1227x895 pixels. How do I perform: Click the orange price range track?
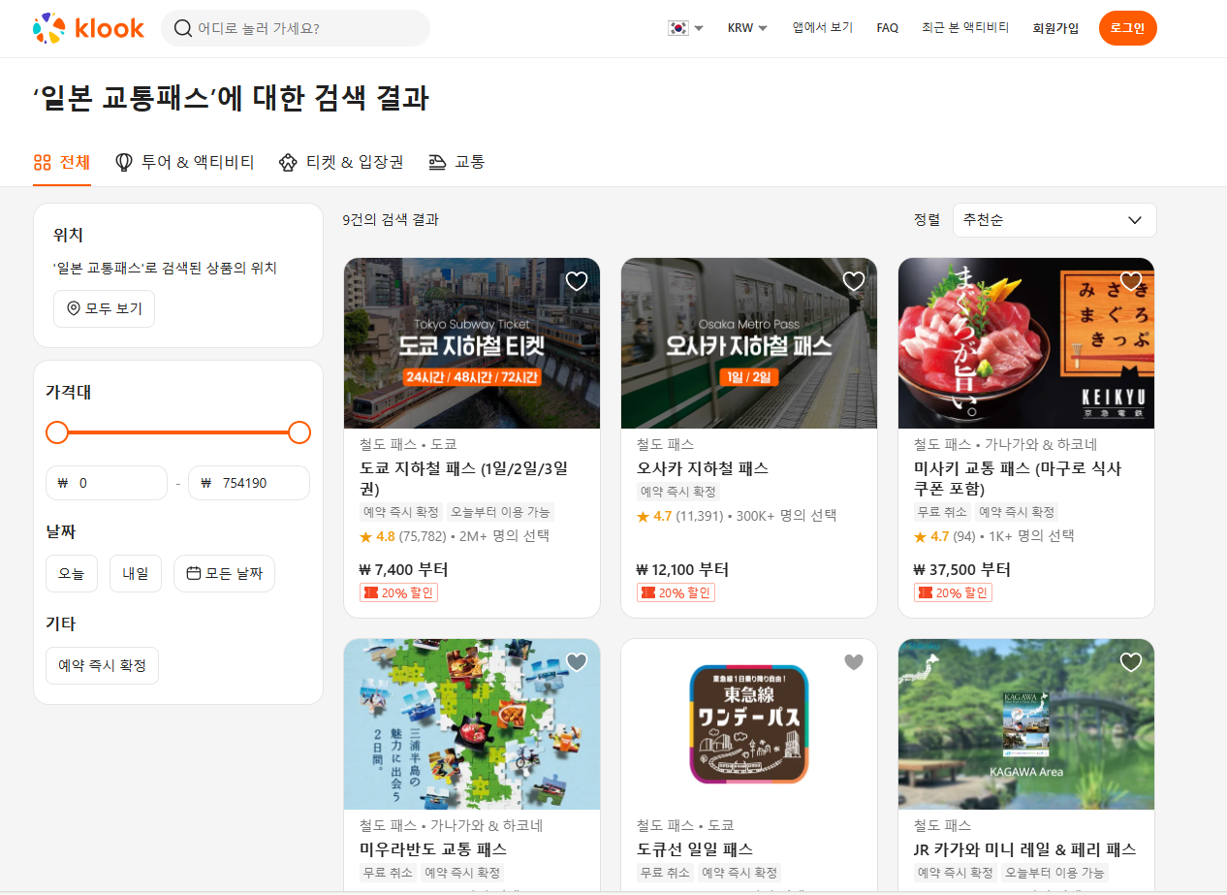(x=178, y=432)
